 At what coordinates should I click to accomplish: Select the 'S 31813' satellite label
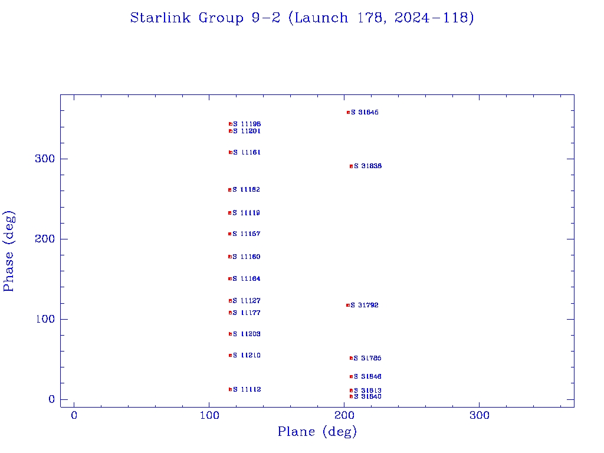367,390
